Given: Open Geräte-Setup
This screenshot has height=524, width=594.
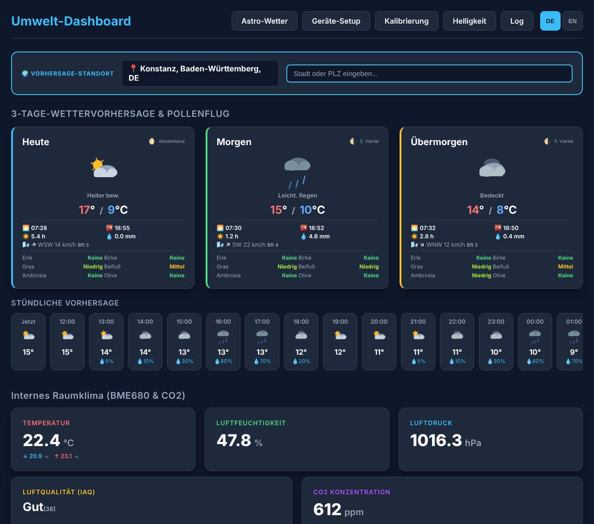Looking at the screenshot, I should [336, 21].
